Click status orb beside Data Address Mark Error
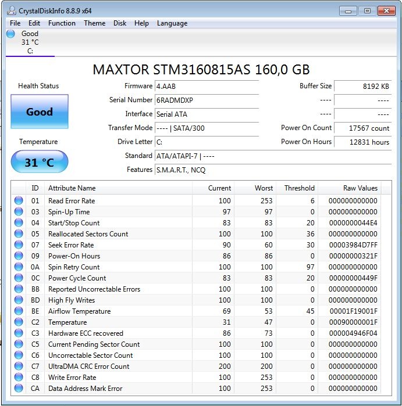 point(19,389)
